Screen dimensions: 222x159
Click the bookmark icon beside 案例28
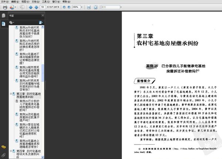(x=17, y=141)
